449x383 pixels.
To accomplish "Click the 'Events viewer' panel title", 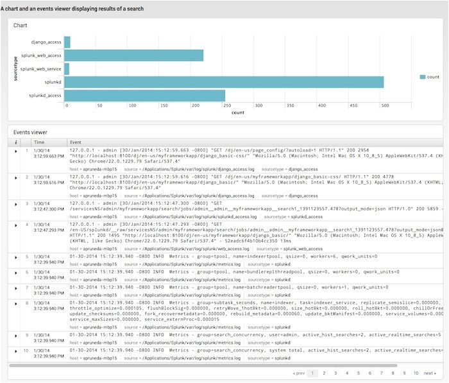I will click(30, 132).
